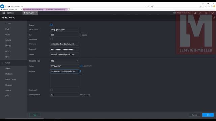Enable the Health Mail checkbox
The width and height of the screenshot is (216, 121).
tap(51, 90)
